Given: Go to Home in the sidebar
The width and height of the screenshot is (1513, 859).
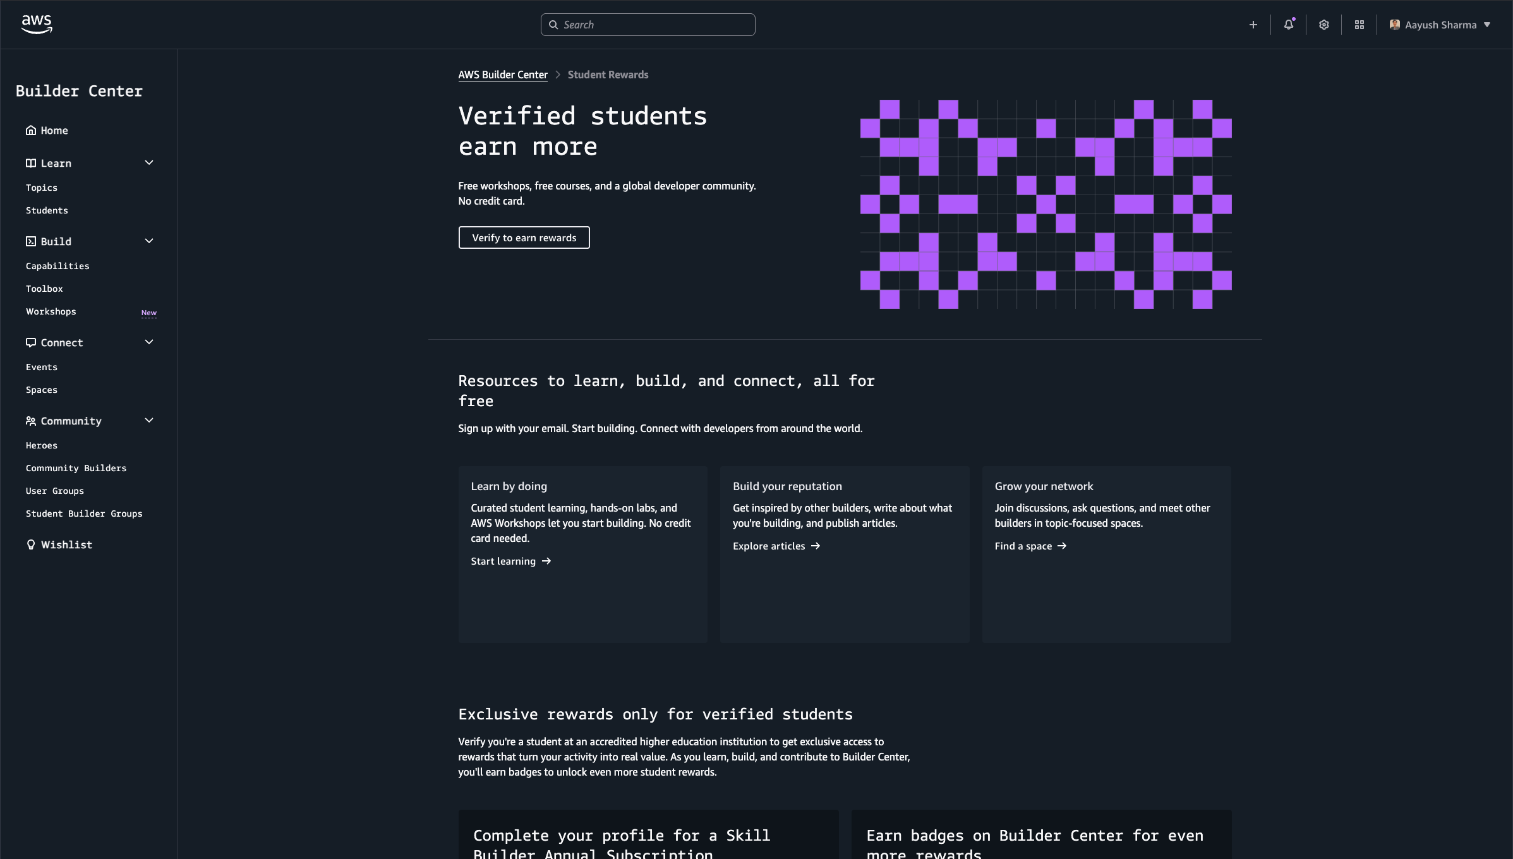Looking at the screenshot, I should (54, 130).
